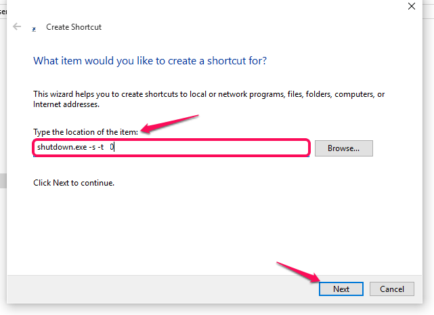Click the background window's gray element at left edge
434x315 pixels.
(x=3, y=181)
